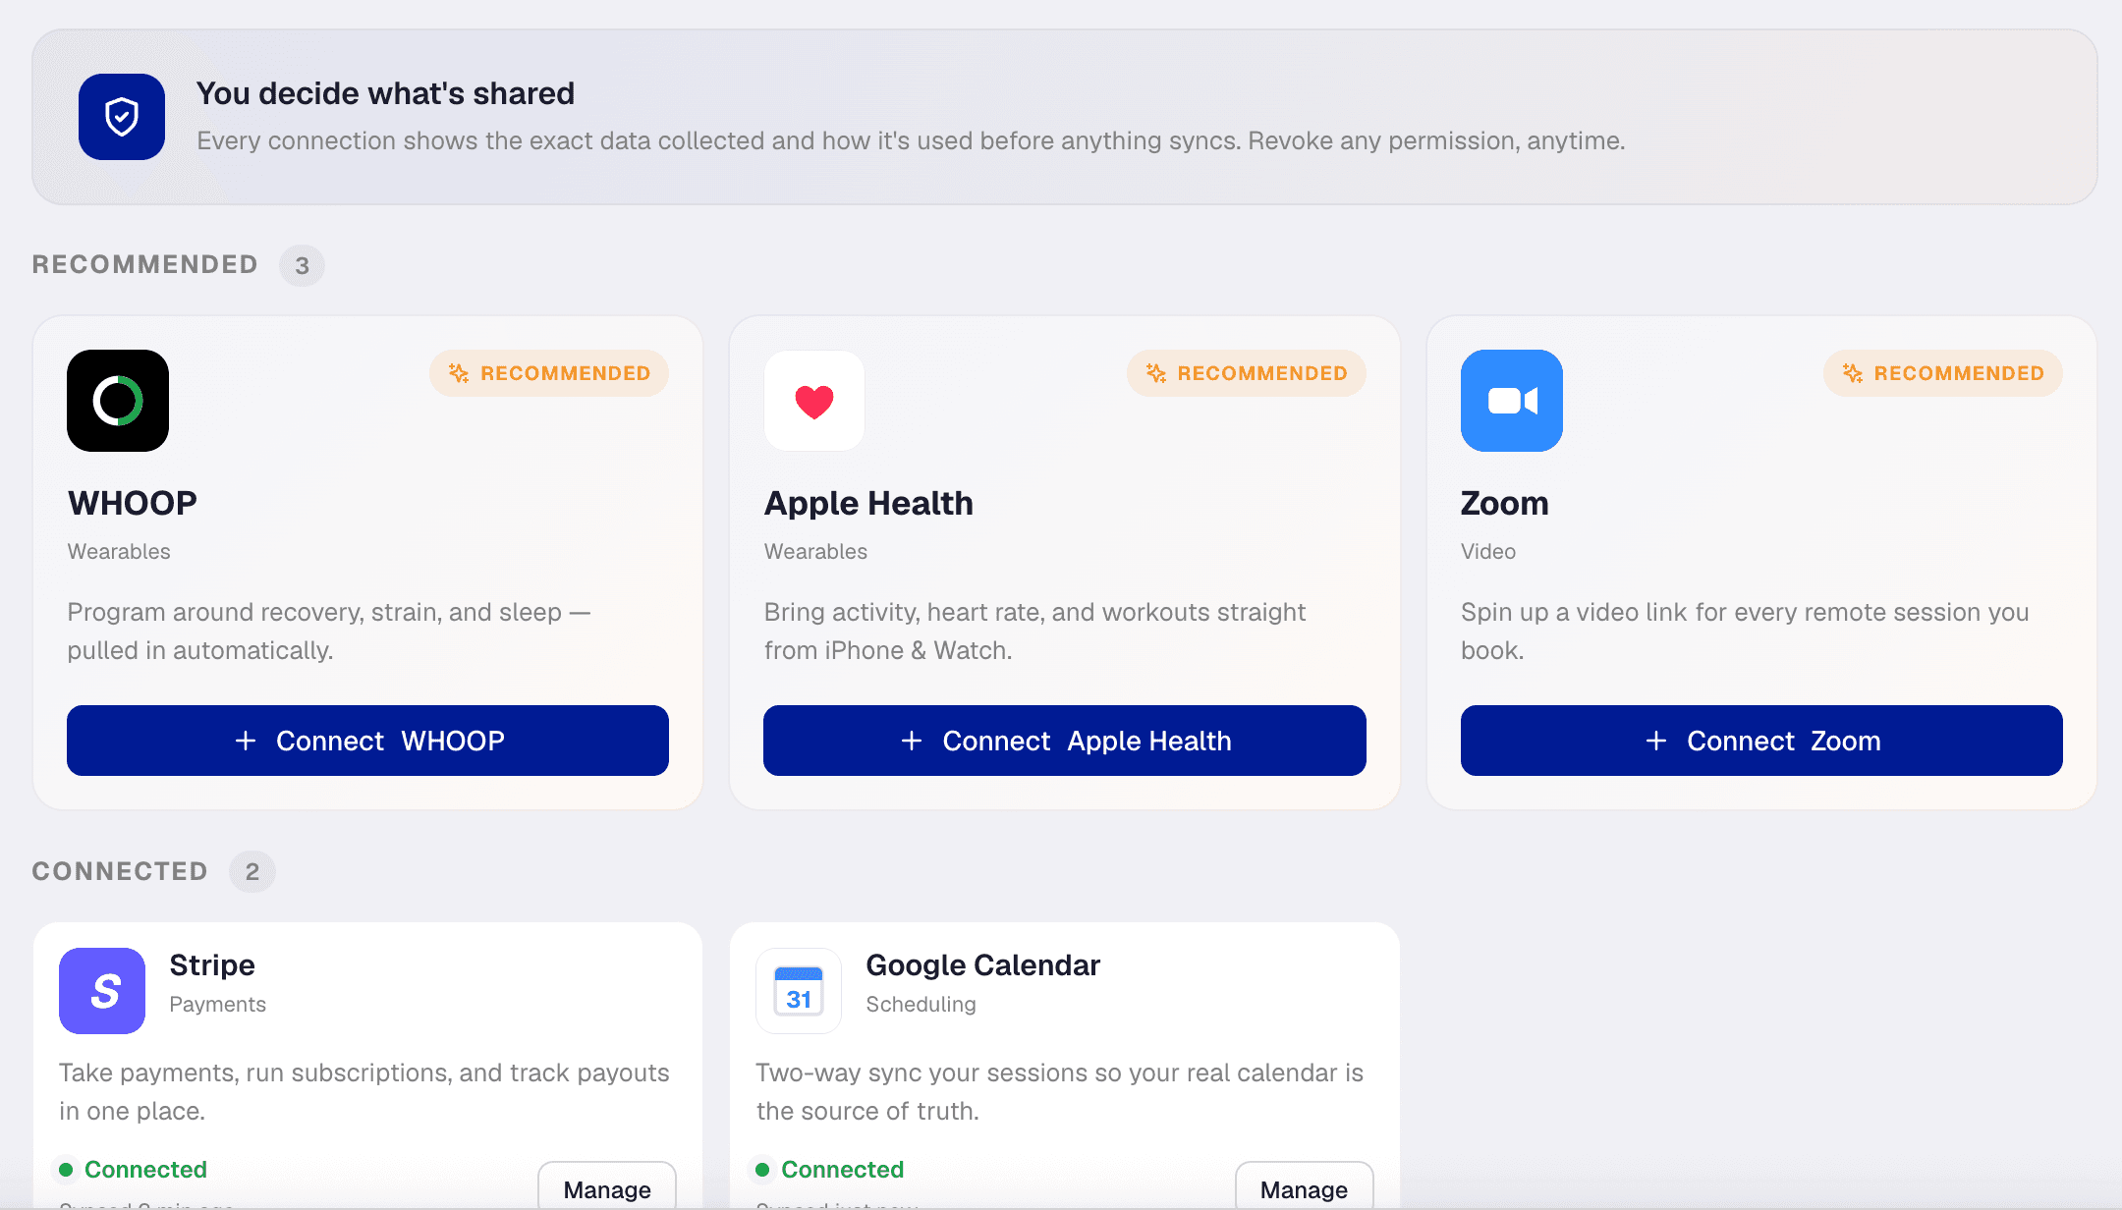Click the Apple Health heart icon
Screen dimensions: 2122x1210
point(814,401)
